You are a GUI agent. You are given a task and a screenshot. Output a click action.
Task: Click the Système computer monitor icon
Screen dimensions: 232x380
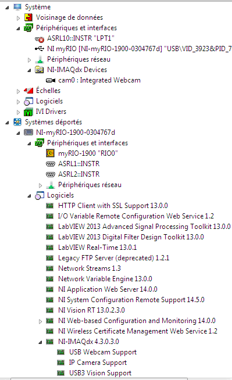click(x=17, y=7)
